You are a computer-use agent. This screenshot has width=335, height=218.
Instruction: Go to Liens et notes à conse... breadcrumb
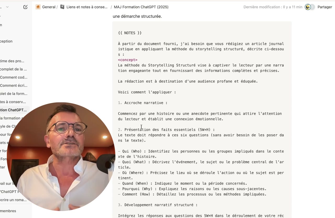87,7
